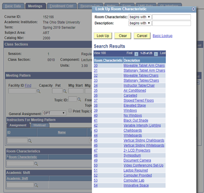The width and height of the screenshot is (204, 193).
Task: Select Instructor Table/Chair result
Action: tap(139, 85)
